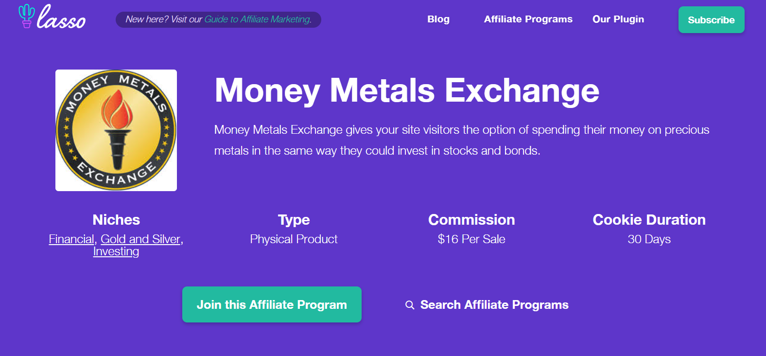Viewport: 766px width, 356px height.
Task: Click the Money Metals Exchange torch logo
Action: pyautogui.click(x=116, y=130)
